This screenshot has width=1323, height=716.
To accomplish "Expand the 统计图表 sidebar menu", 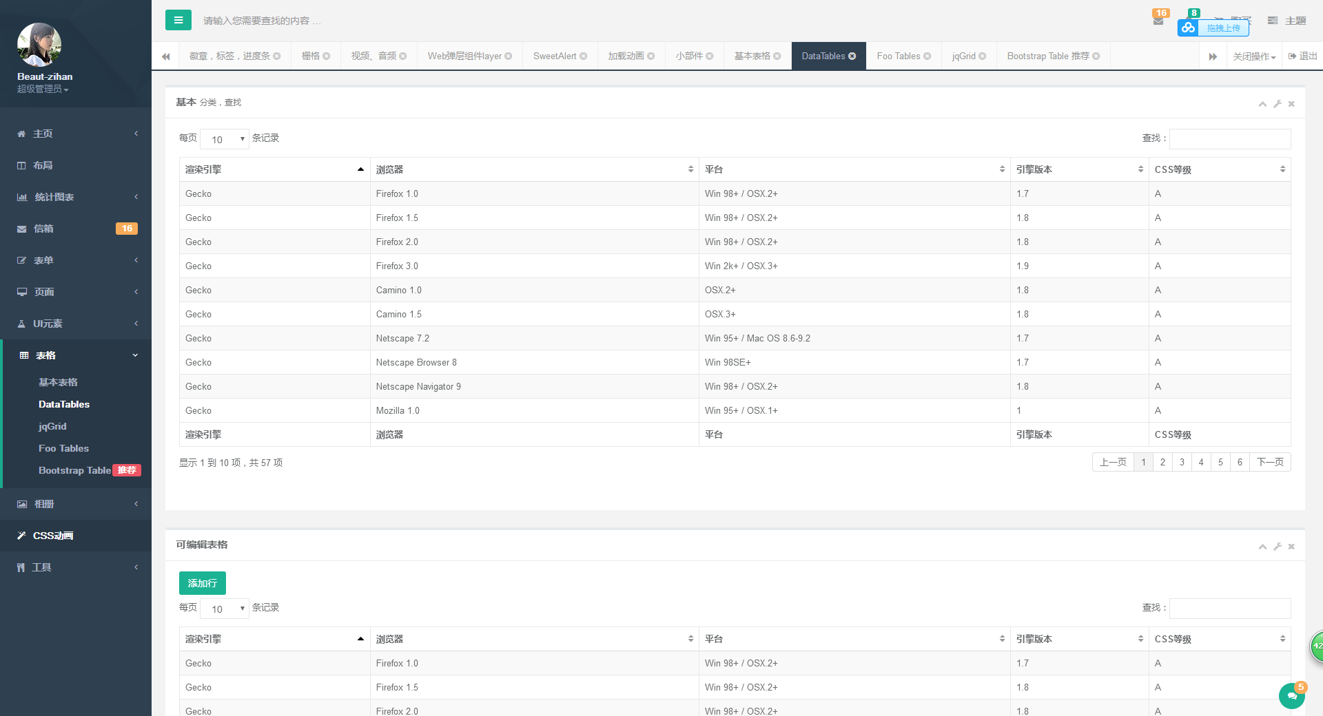I will tap(76, 197).
